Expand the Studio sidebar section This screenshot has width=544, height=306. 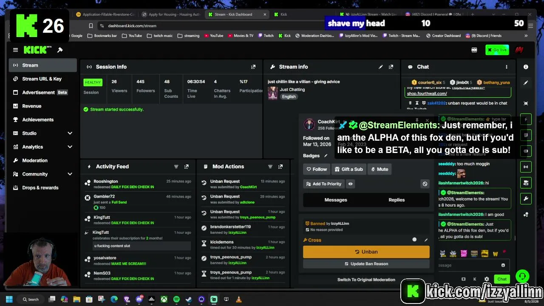point(42,133)
